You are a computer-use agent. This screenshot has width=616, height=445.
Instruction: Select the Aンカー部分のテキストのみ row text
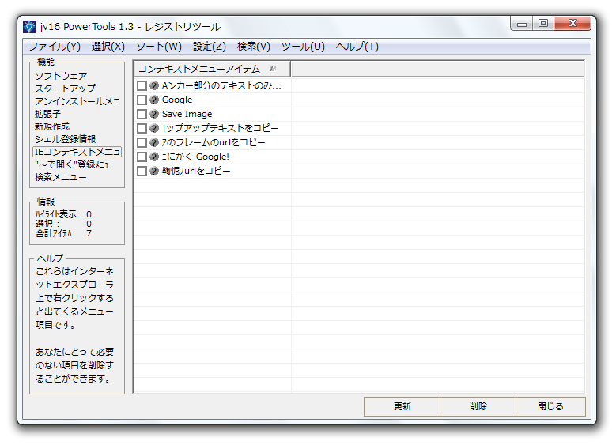click(221, 85)
